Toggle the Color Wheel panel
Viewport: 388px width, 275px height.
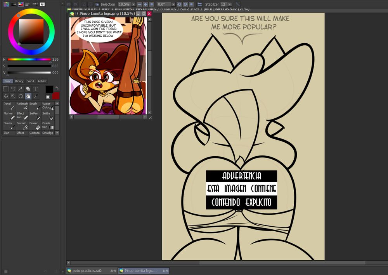pyautogui.click(x=7, y=4)
